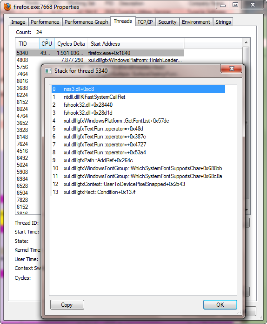Sort threads by CPU column header
Image resolution: width=267 pixels, height=324 pixels.
[x=47, y=44]
